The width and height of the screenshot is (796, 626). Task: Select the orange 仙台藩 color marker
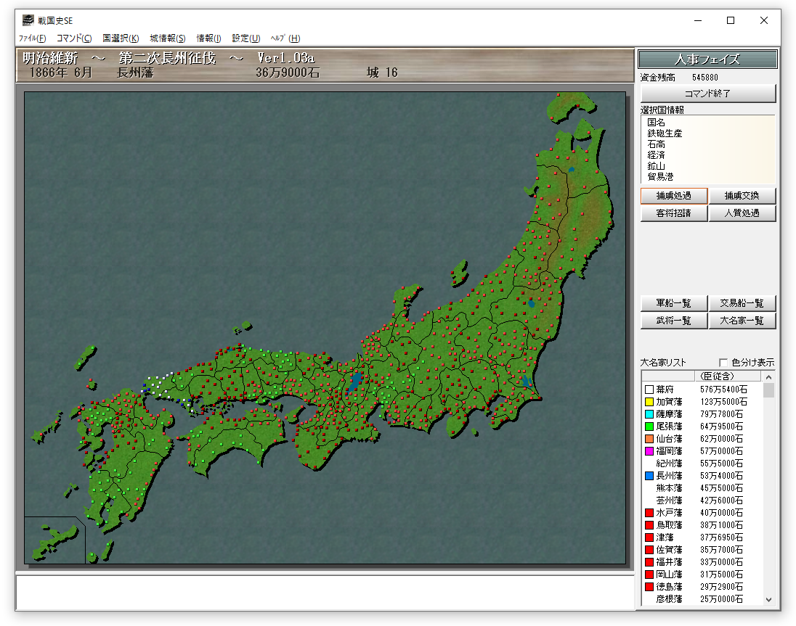pyautogui.click(x=649, y=439)
